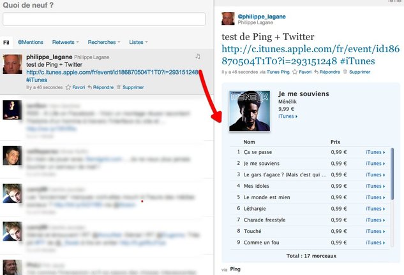Click the music note icon on the tweet
The height and width of the screenshot is (275, 404).
(198, 57)
